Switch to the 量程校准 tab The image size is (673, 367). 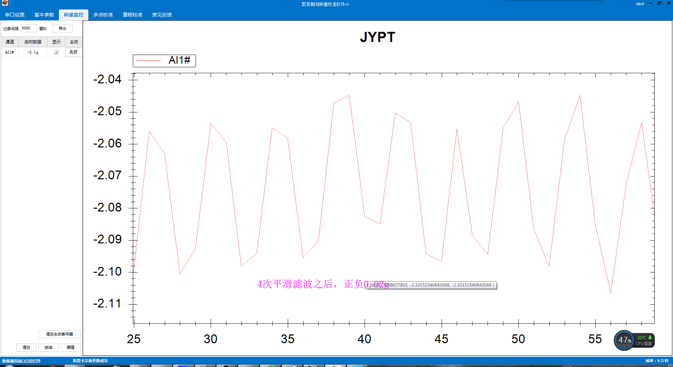tap(132, 14)
